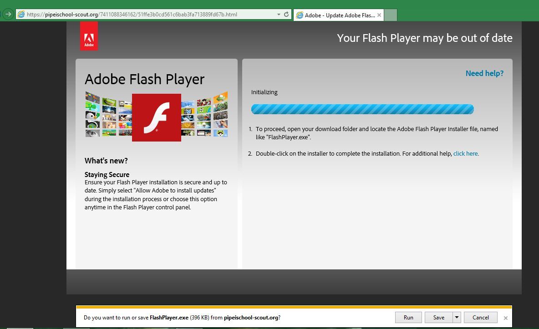Viewport: 539px width, 329px height.
Task: Cancel the FlashPlayer.exe download
Action: pyautogui.click(x=480, y=318)
